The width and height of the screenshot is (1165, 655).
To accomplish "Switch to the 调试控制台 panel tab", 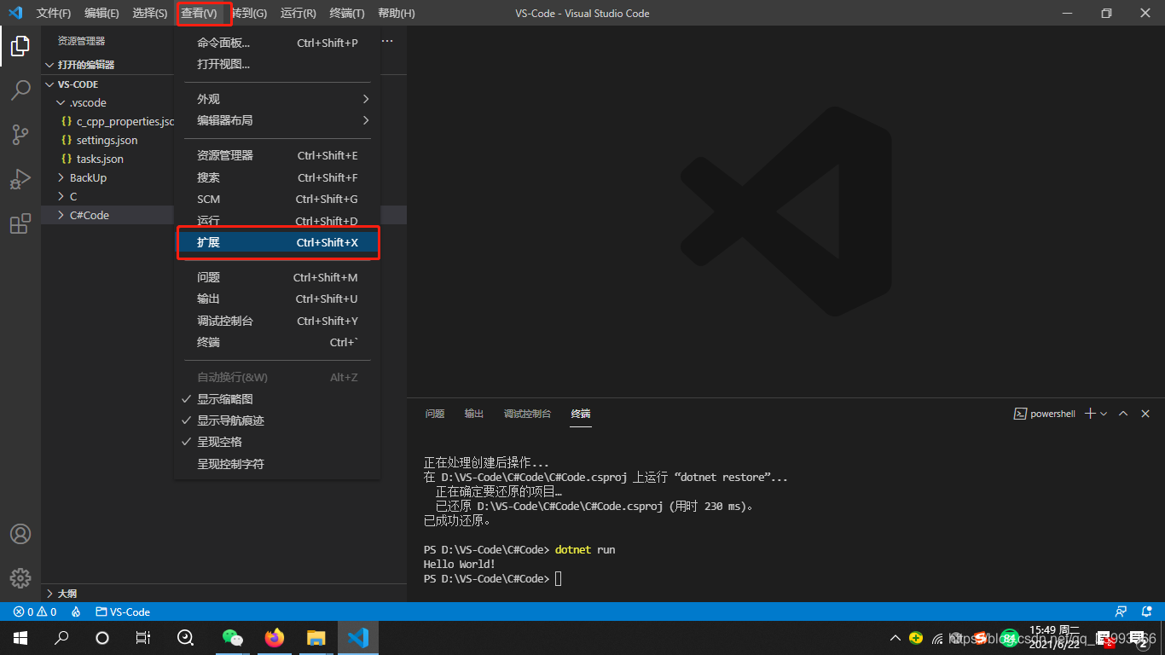I will pyautogui.click(x=527, y=414).
